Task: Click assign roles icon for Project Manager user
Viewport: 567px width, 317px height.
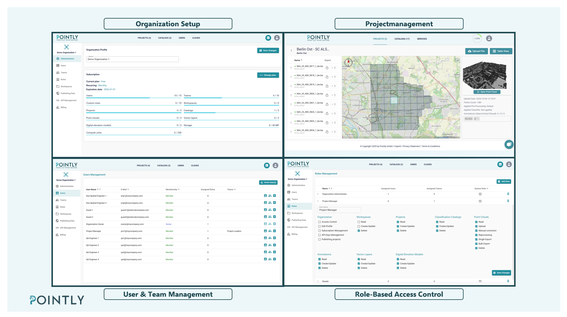Action: click(265, 231)
